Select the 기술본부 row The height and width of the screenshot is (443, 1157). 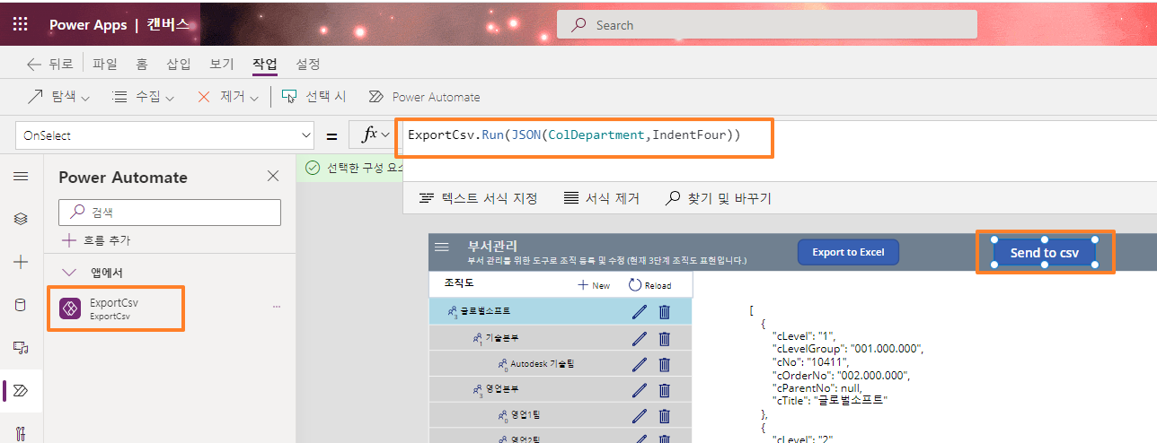coord(561,338)
